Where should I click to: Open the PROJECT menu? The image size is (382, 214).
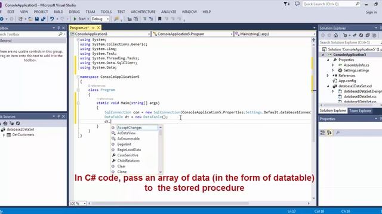click(41, 12)
